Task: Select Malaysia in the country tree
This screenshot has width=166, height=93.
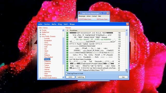Action: click(47, 55)
